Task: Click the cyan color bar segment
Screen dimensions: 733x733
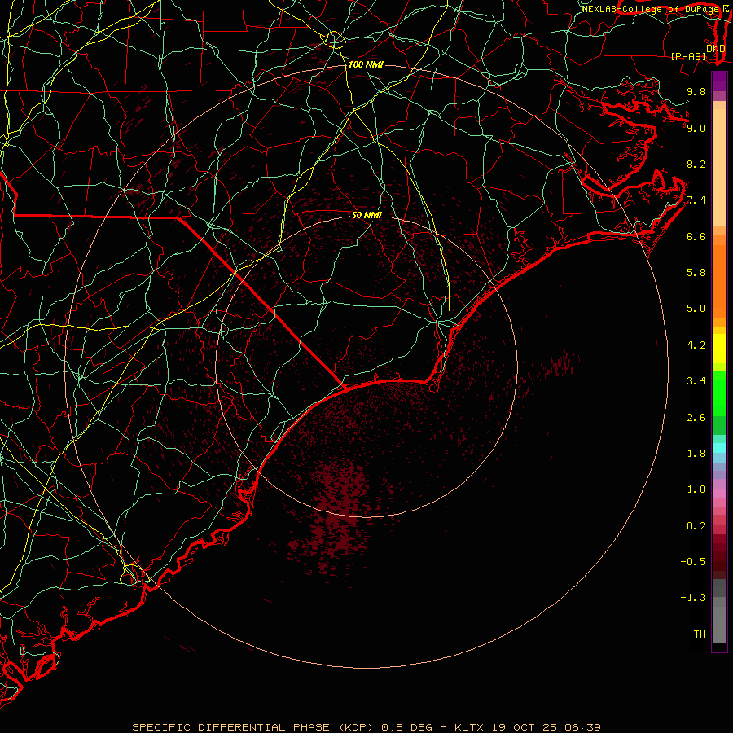Action: pyautogui.click(x=719, y=448)
